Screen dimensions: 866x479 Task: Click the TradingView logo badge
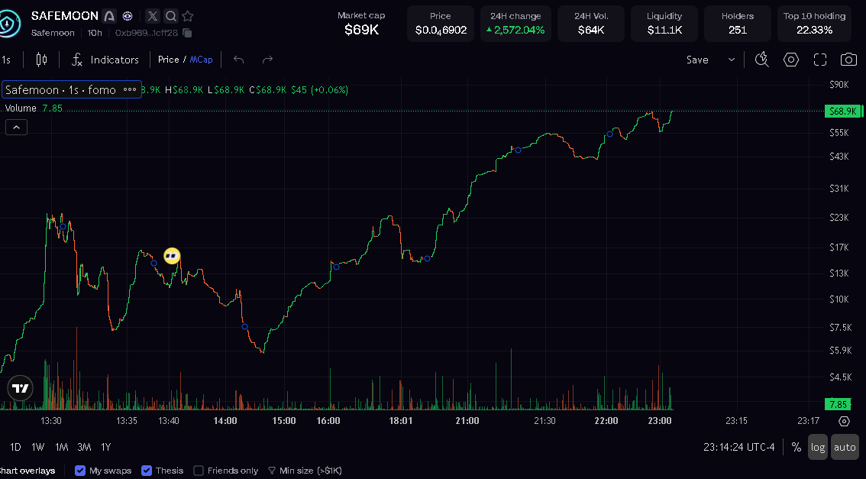point(21,388)
